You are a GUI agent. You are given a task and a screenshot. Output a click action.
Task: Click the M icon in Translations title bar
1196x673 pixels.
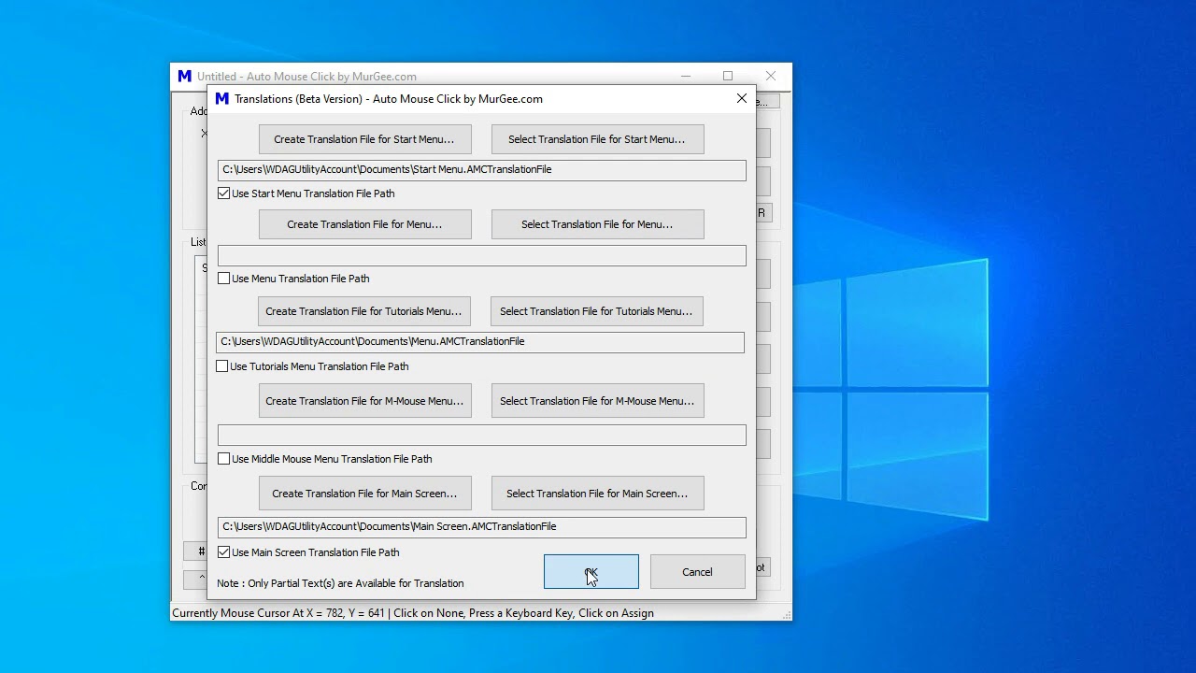pyautogui.click(x=222, y=98)
